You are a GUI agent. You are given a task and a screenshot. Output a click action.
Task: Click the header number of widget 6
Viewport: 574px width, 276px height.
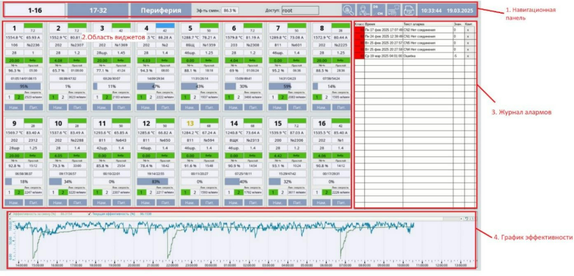[x=234, y=29]
